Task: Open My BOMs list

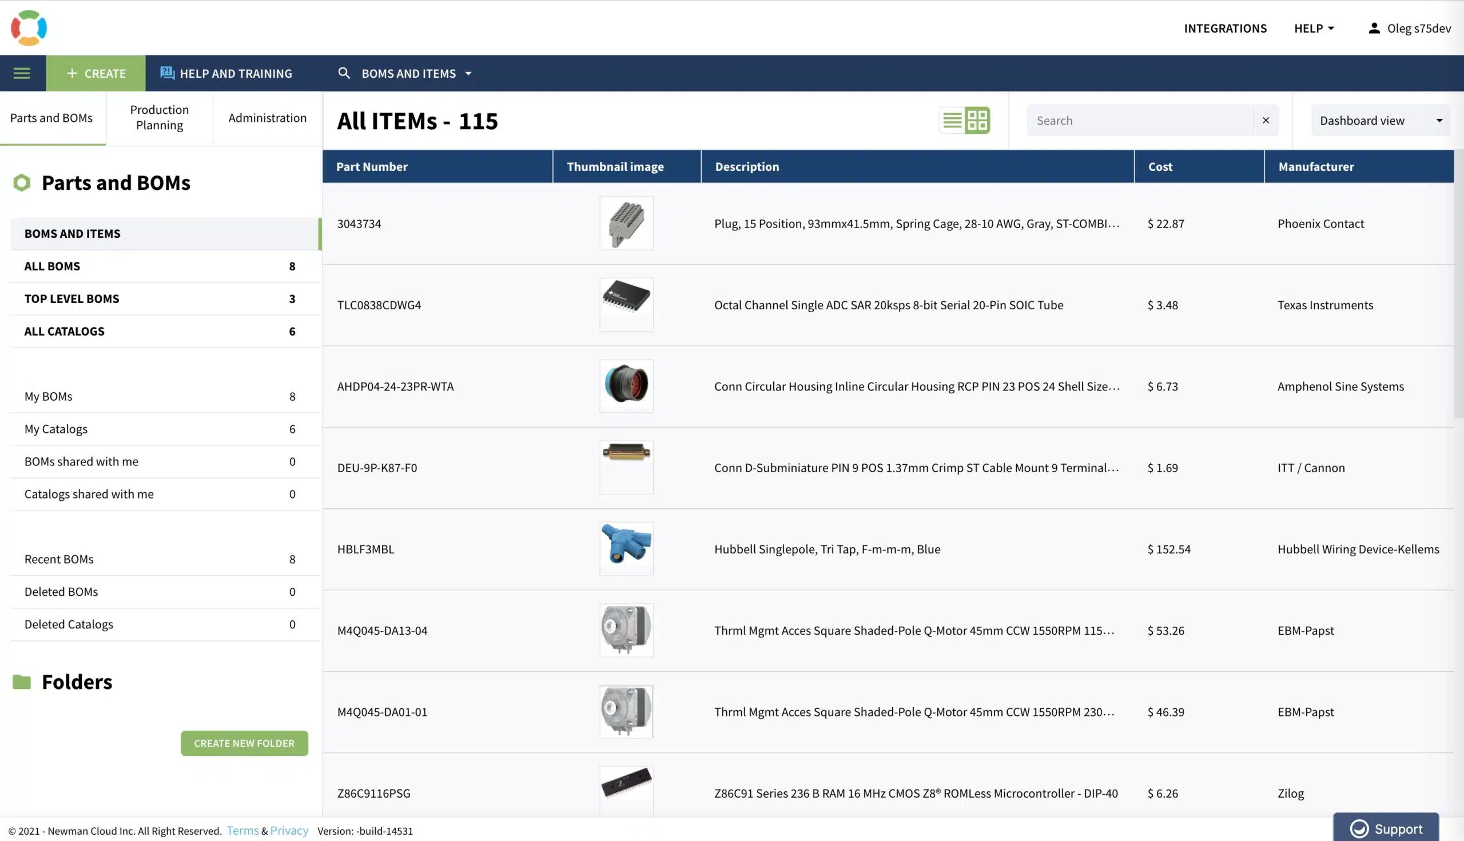Action: coord(165,396)
